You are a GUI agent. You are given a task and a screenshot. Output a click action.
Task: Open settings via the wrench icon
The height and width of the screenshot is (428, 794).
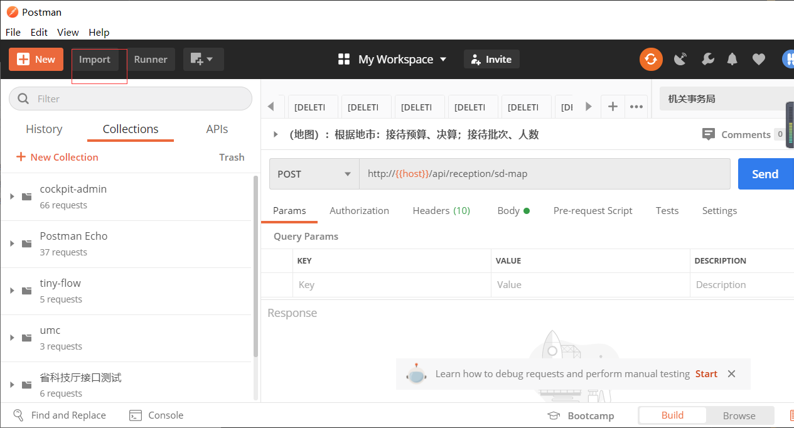(707, 60)
